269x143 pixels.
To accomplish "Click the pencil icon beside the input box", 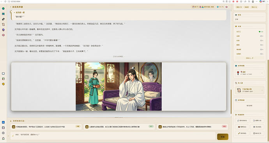I will click(13, 136).
